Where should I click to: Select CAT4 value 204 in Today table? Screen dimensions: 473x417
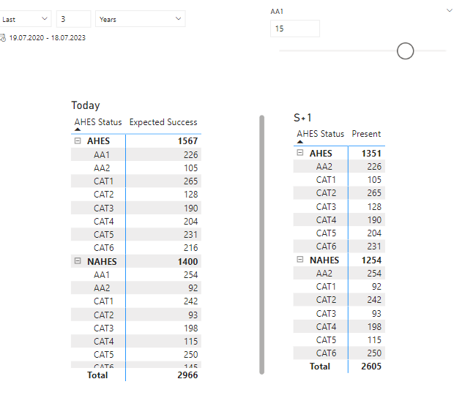[x=190, y=222]
